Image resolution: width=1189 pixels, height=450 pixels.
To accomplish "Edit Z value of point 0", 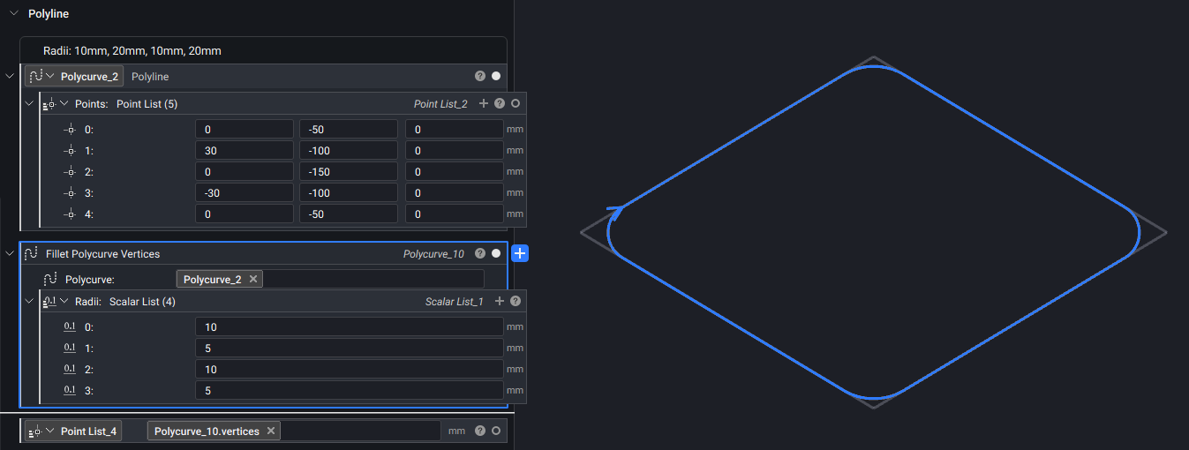I will (x=454, y=130).
